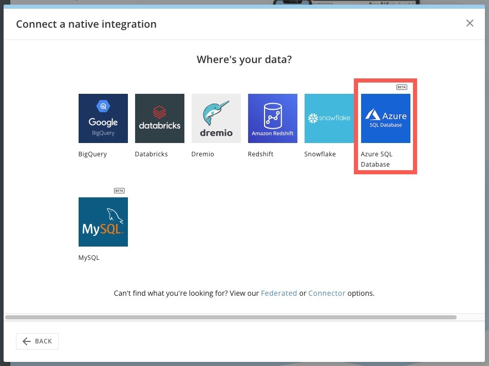Close the integration dialog
Viewport: 489px width, 366px height.
coord(469,23)
